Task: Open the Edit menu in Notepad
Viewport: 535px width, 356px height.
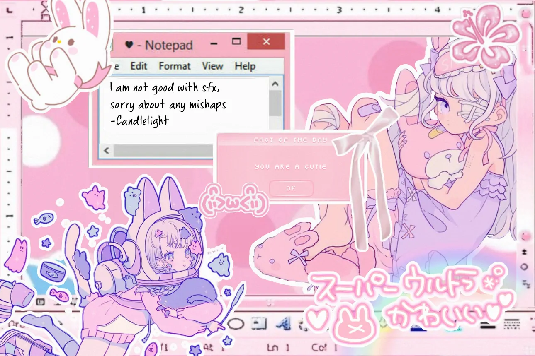Action: (x=139, y=66)
